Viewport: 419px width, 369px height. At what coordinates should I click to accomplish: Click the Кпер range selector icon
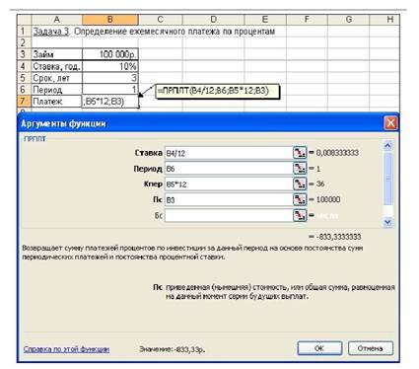coord(300,184)
